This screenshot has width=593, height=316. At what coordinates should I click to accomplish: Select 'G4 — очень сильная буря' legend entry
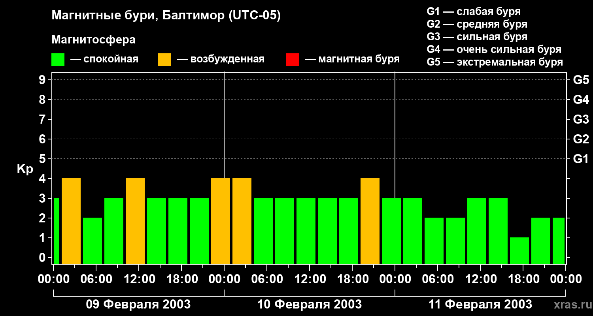pos(494,49)
